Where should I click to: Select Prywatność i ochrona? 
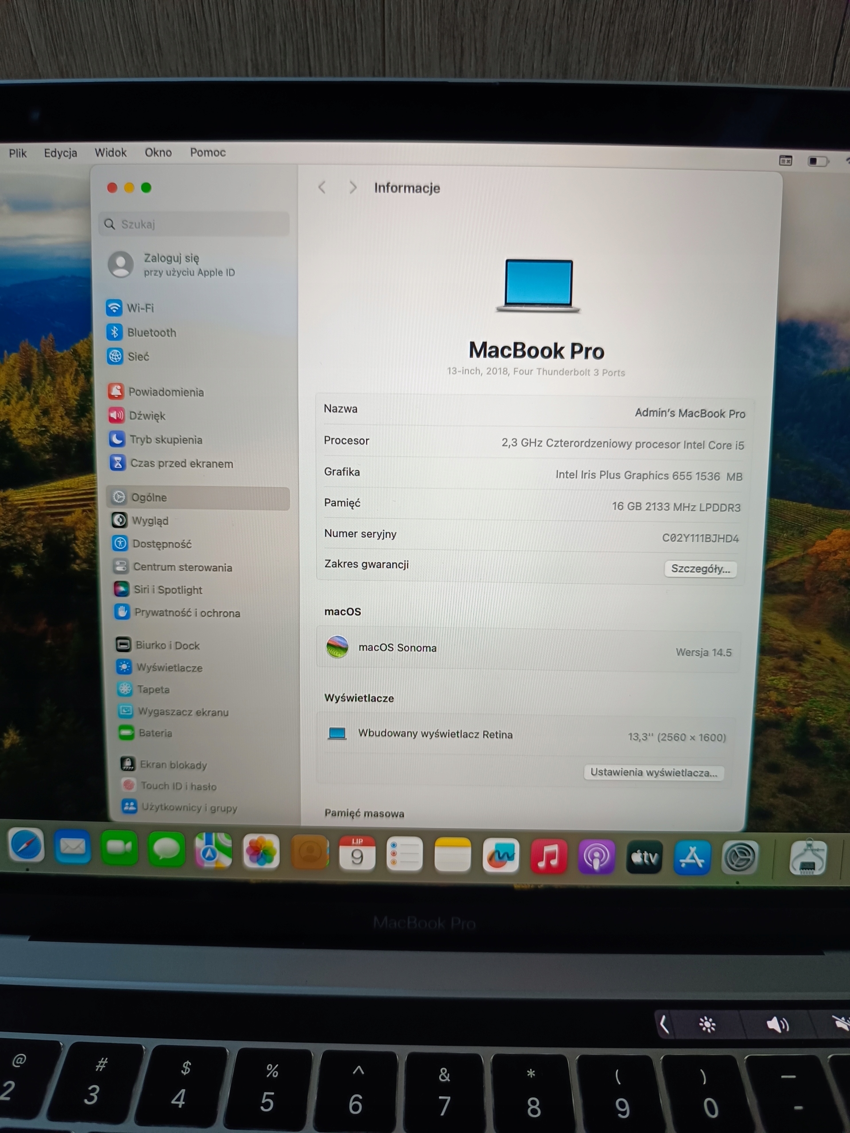tap(186, 613)
